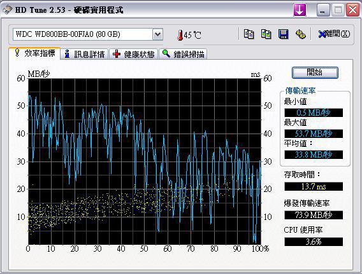Select the WDC WD800BB drive combo box
Screen dimensions: 362x274
[88, 34]
